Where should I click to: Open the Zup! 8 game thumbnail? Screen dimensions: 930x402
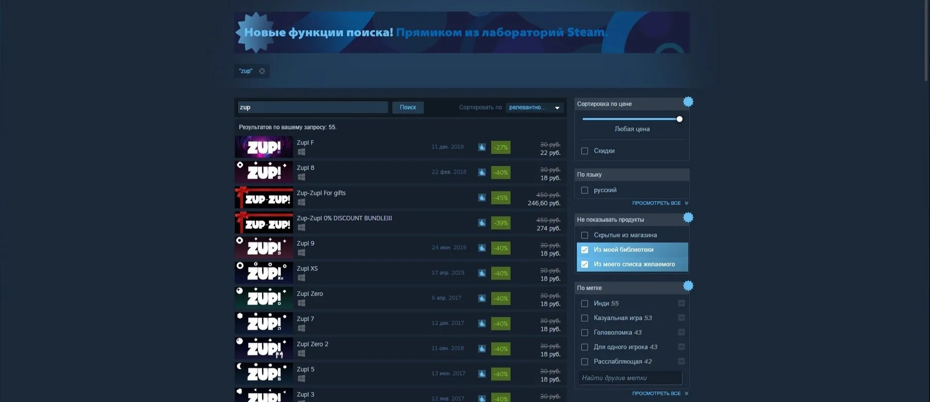pos(264,172)
